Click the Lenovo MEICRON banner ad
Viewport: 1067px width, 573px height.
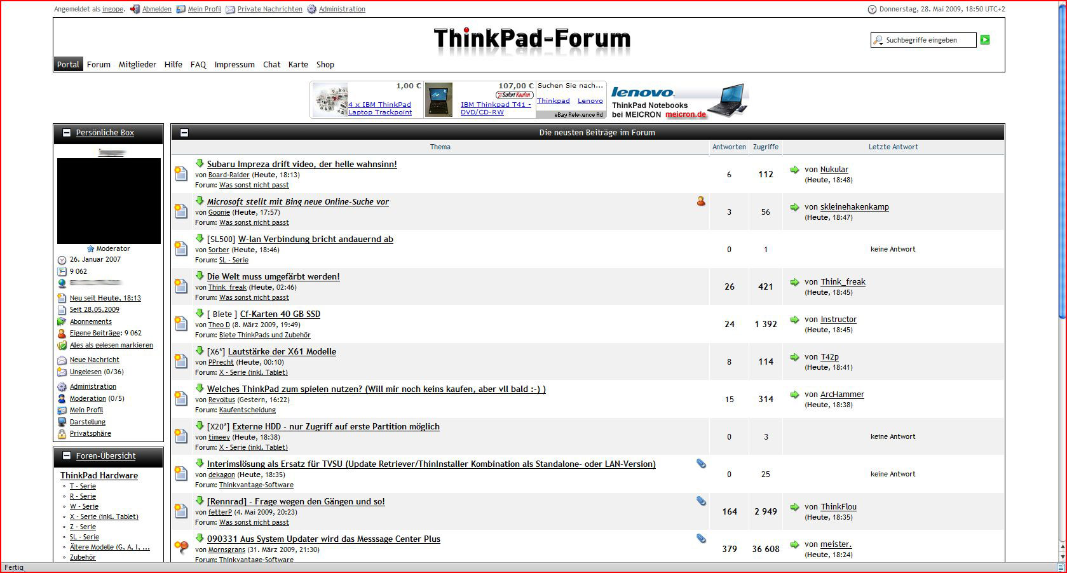click(679, 100)
